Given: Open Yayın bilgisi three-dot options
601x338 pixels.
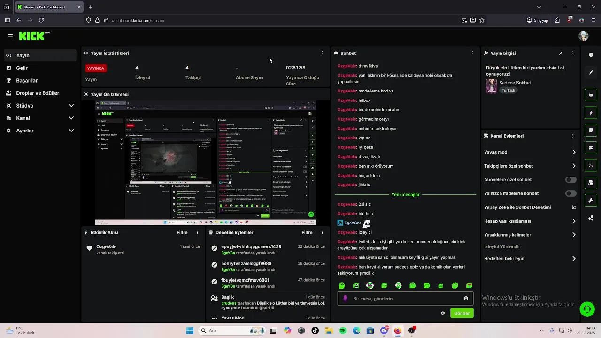Looking at the screenshot, I should pyautogui.click(x=572, y=53).
